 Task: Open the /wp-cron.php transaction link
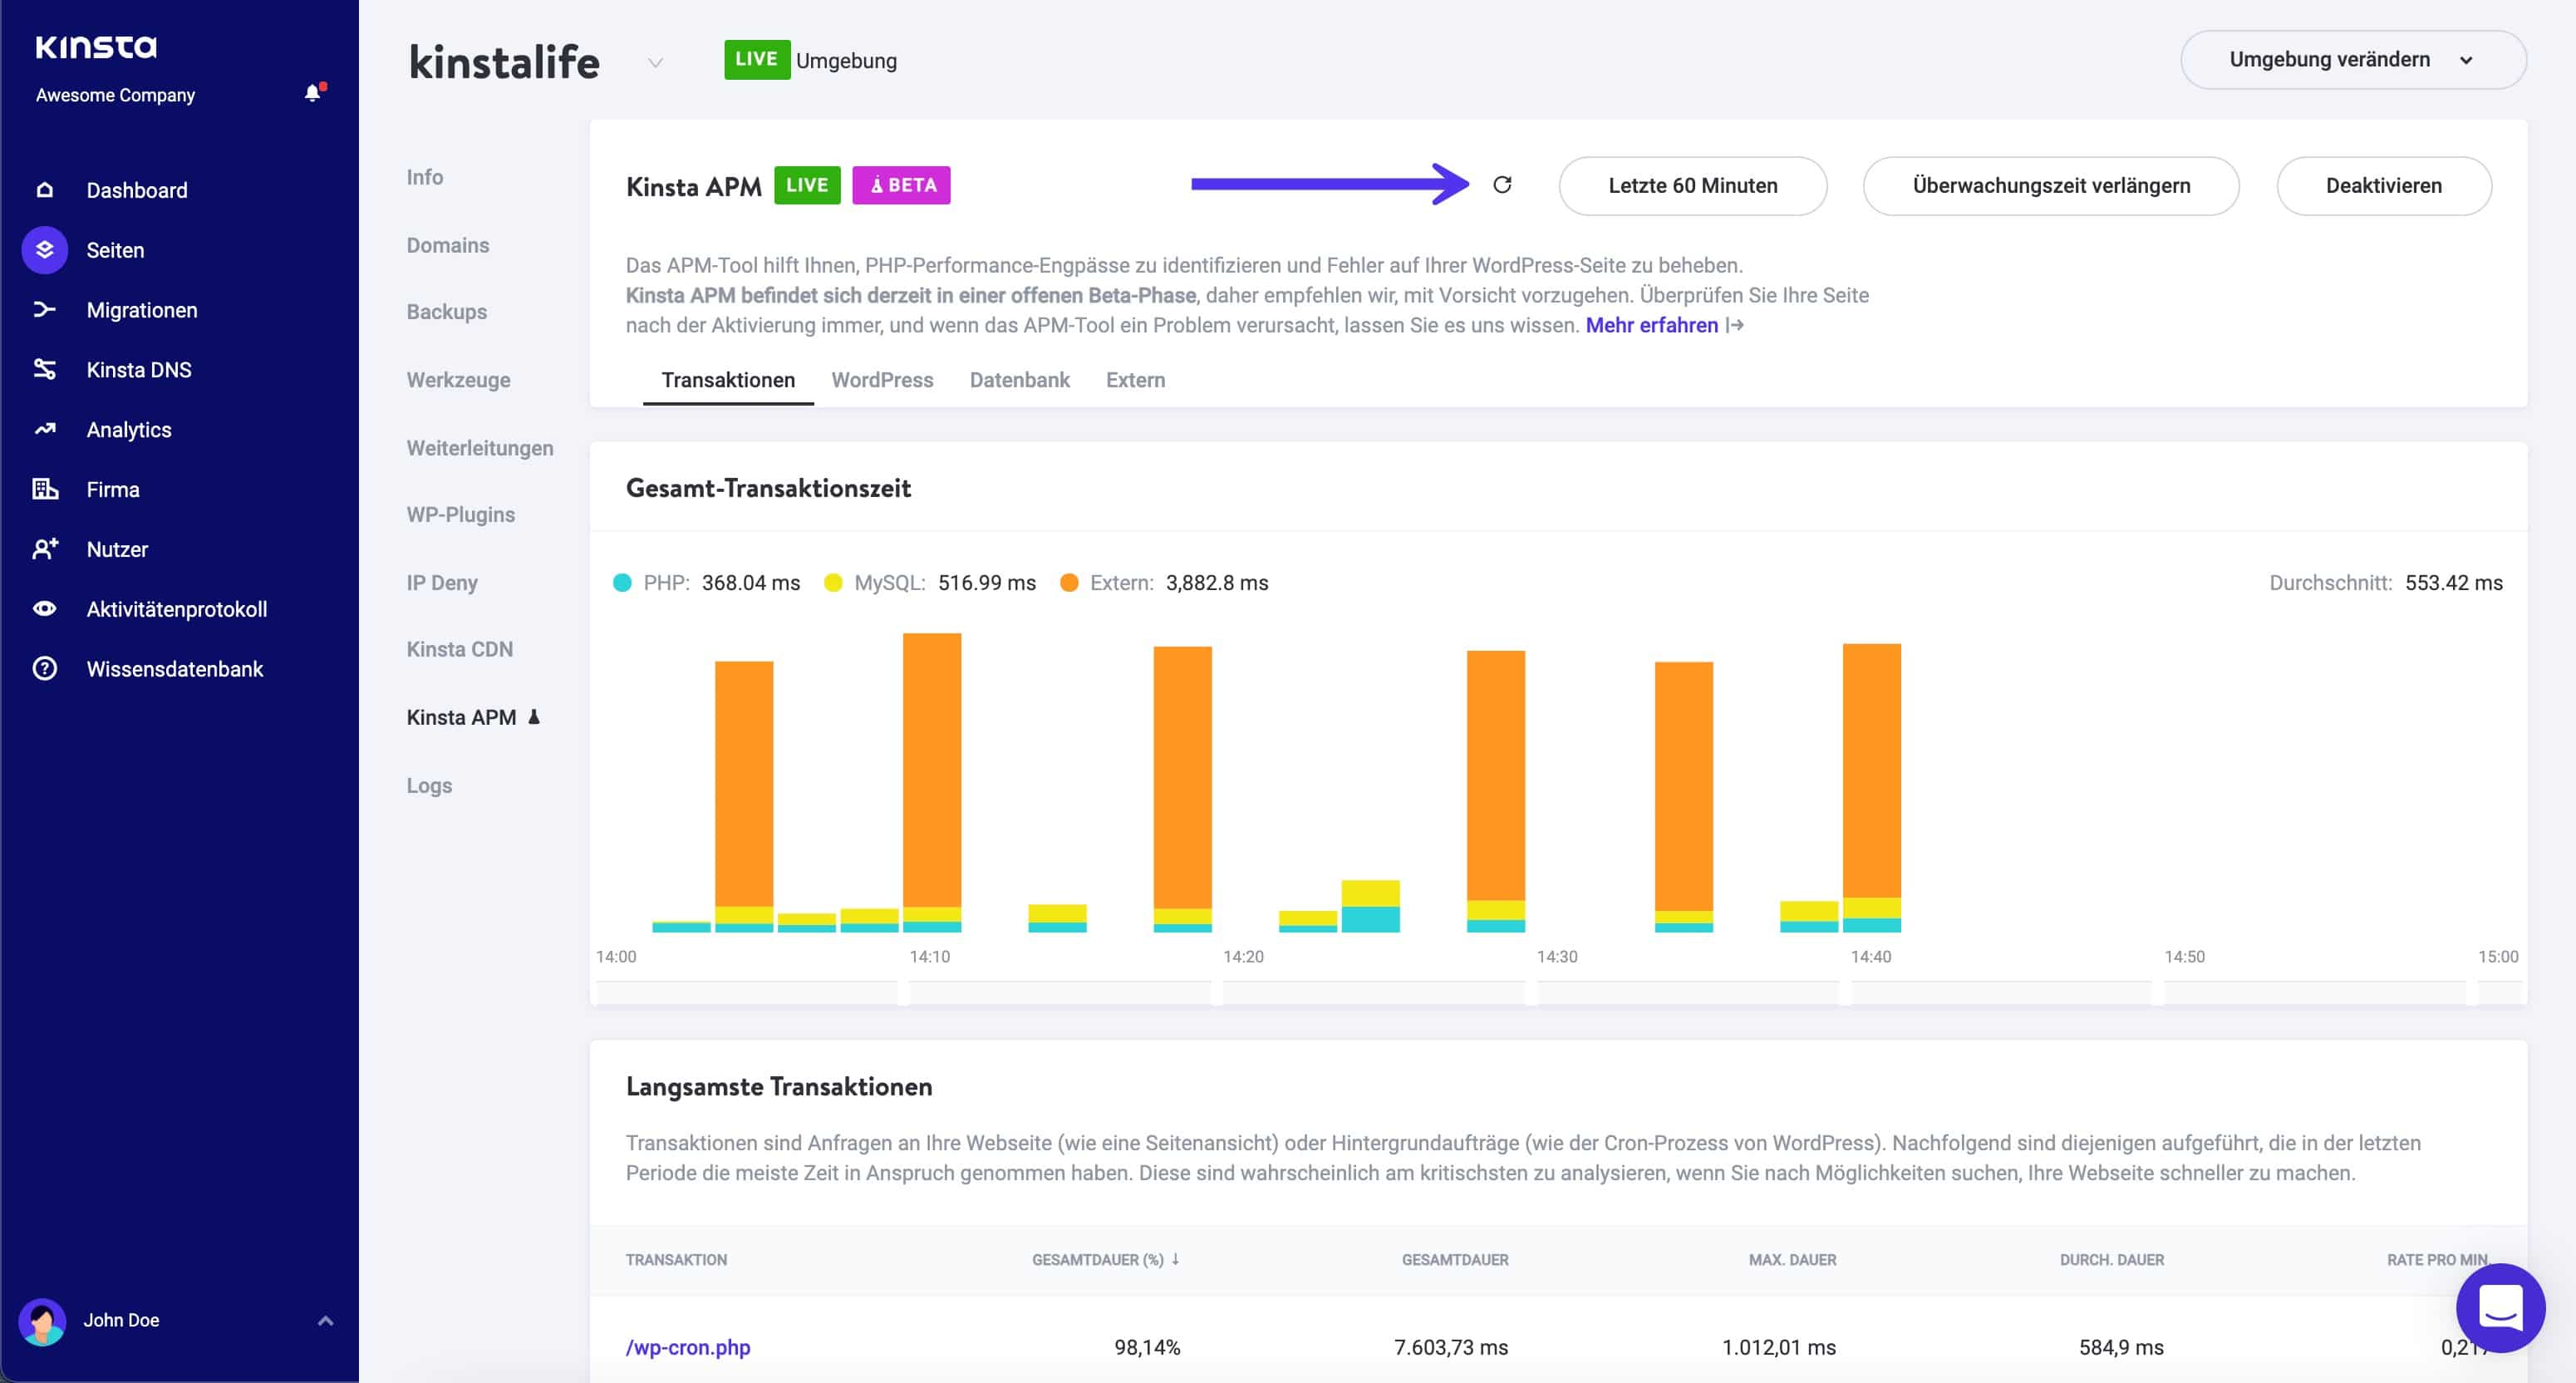coord(688,1347)
